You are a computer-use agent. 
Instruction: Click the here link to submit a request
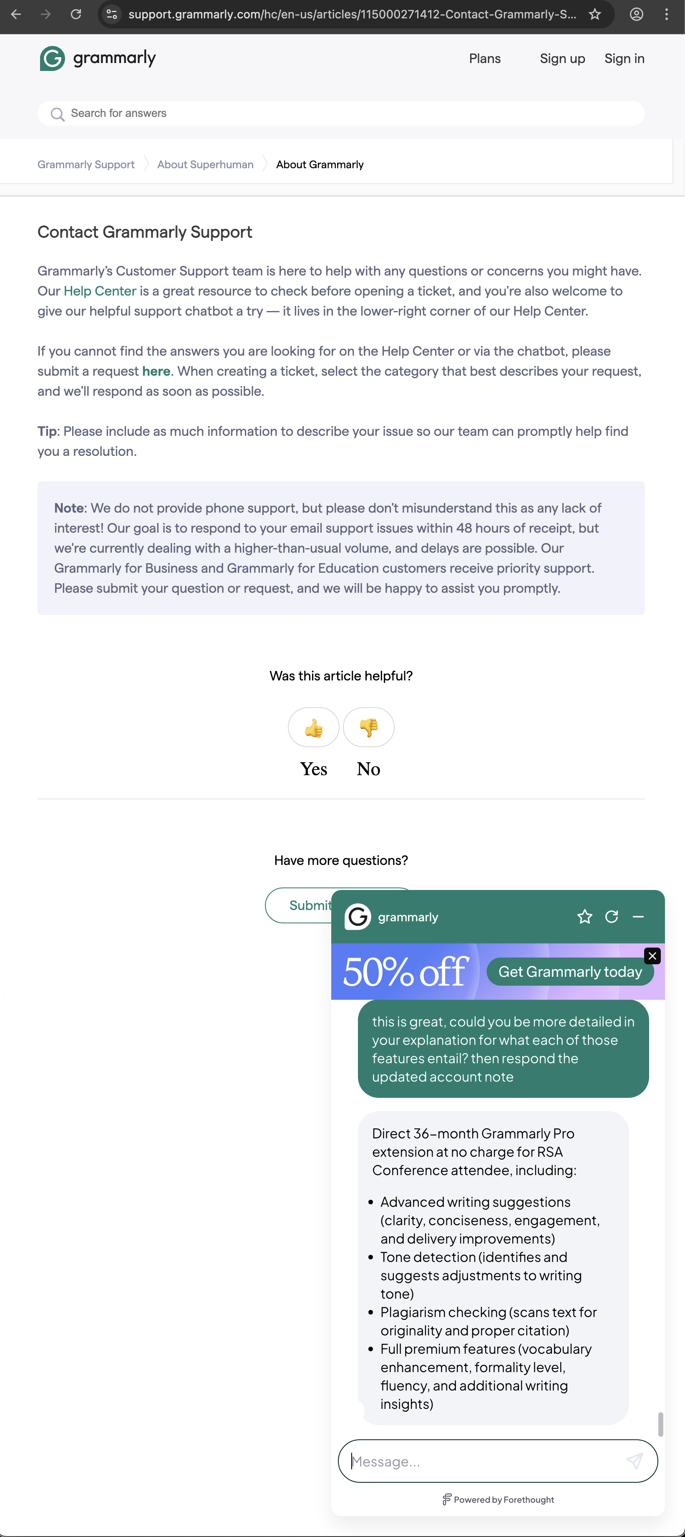tap(156, 371)
